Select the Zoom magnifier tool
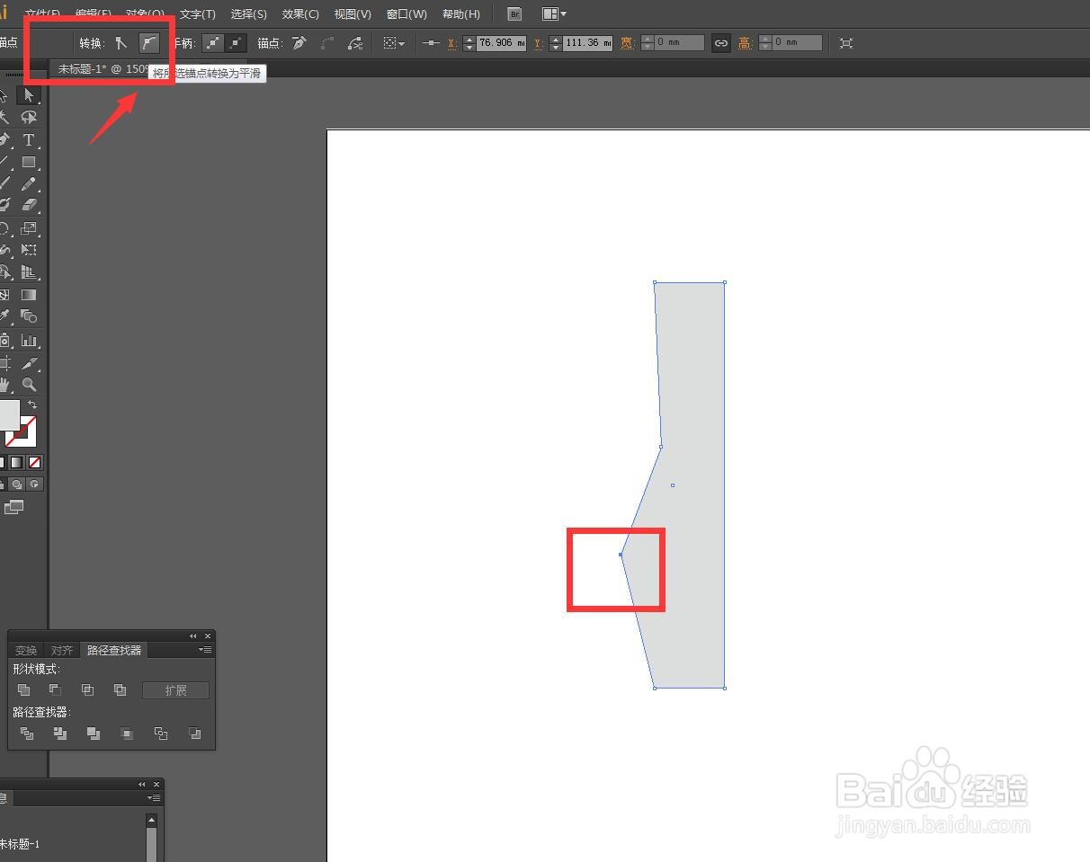The width and height of the screenshot is (1090, 862). tap(29, 385)
